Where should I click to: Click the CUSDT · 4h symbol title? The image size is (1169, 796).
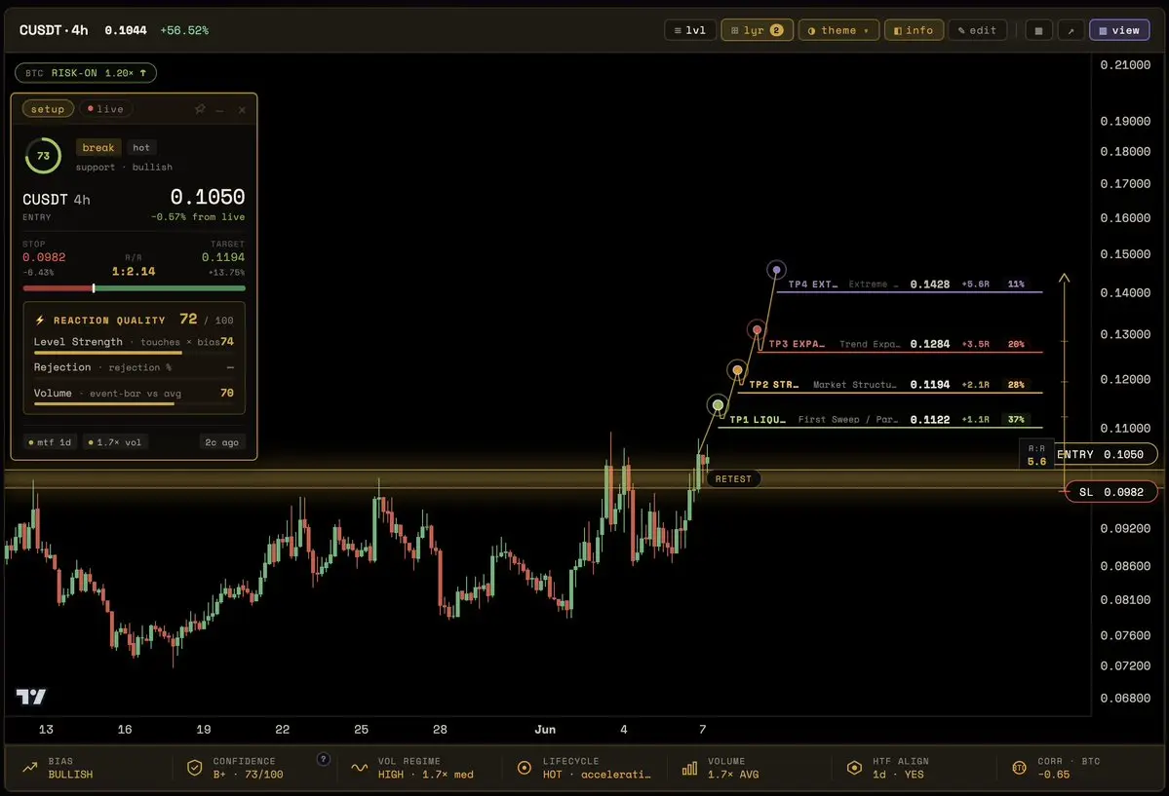click(54, 30)
